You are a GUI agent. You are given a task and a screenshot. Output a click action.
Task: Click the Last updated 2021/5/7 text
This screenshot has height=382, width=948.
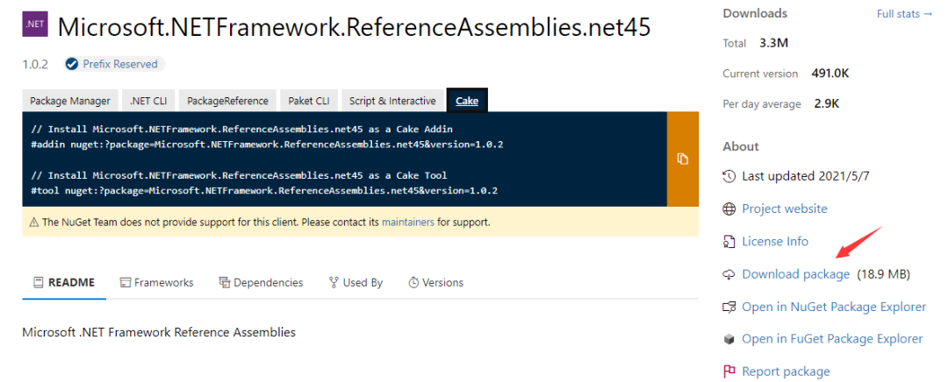coord(805,176)
